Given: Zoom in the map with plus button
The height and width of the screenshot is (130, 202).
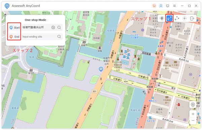Looking at the screenshot, I should click(x=193, y=114).
